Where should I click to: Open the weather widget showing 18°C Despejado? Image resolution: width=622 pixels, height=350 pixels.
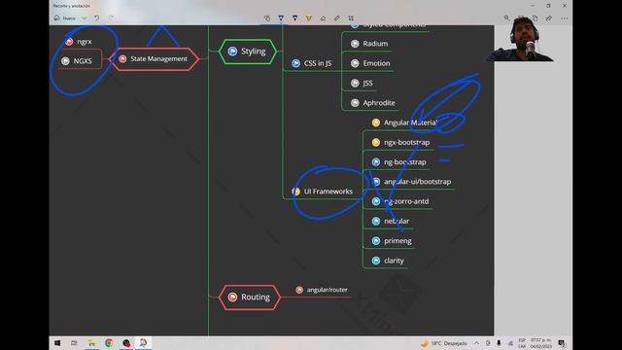[x=443, y=343]
